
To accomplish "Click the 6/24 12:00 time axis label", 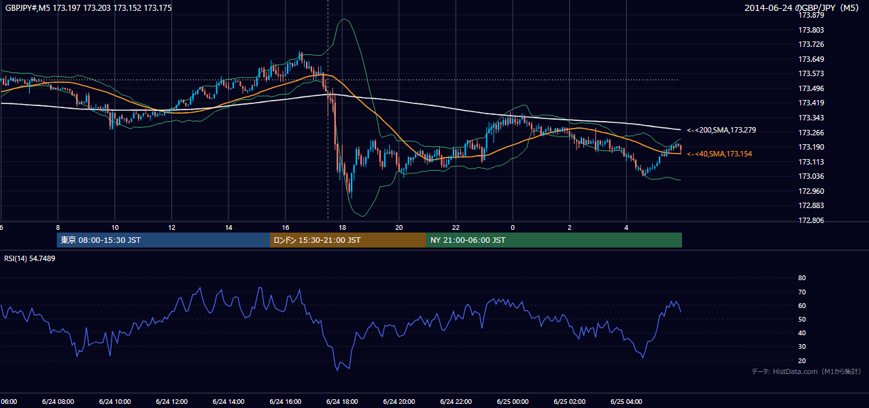I will tap(171, 402).
